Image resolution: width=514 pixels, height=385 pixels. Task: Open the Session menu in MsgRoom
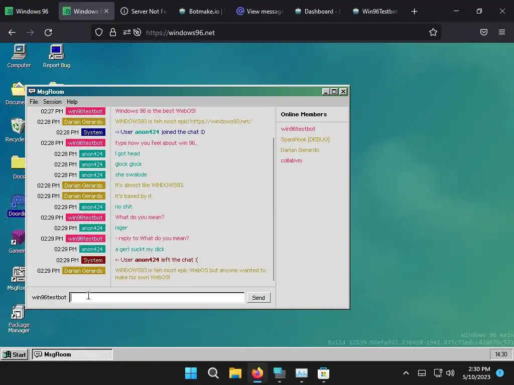tap(52, 102)
